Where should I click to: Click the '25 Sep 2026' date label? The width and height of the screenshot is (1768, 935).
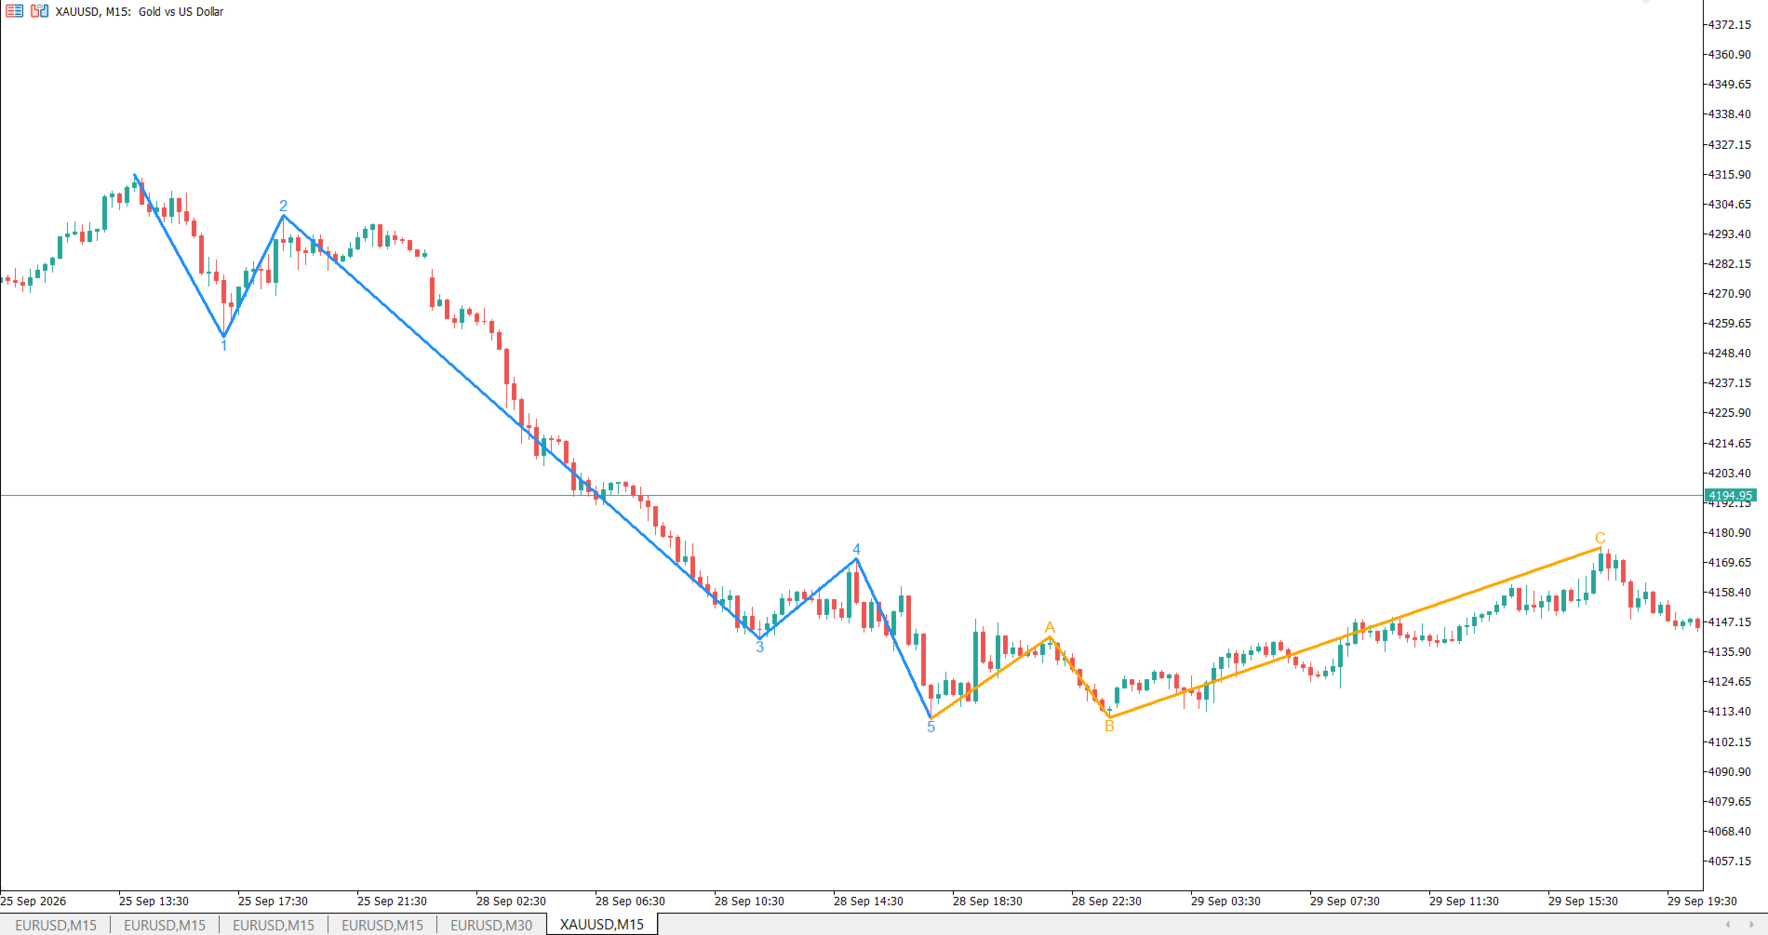tap(33, 902)
